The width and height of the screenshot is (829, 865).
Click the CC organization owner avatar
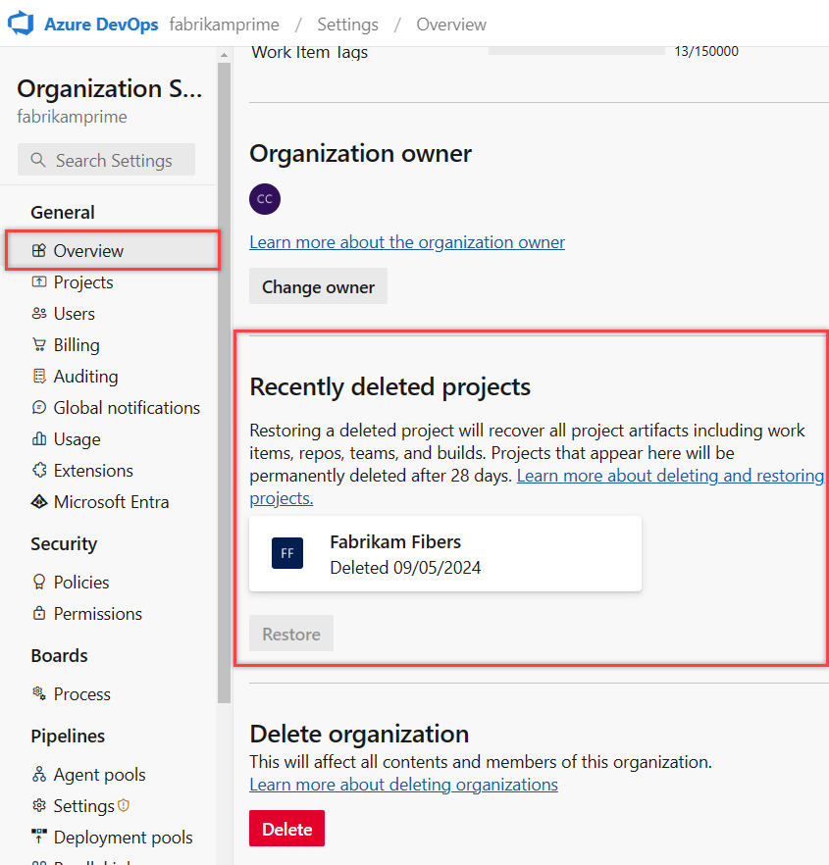[264, 199]
